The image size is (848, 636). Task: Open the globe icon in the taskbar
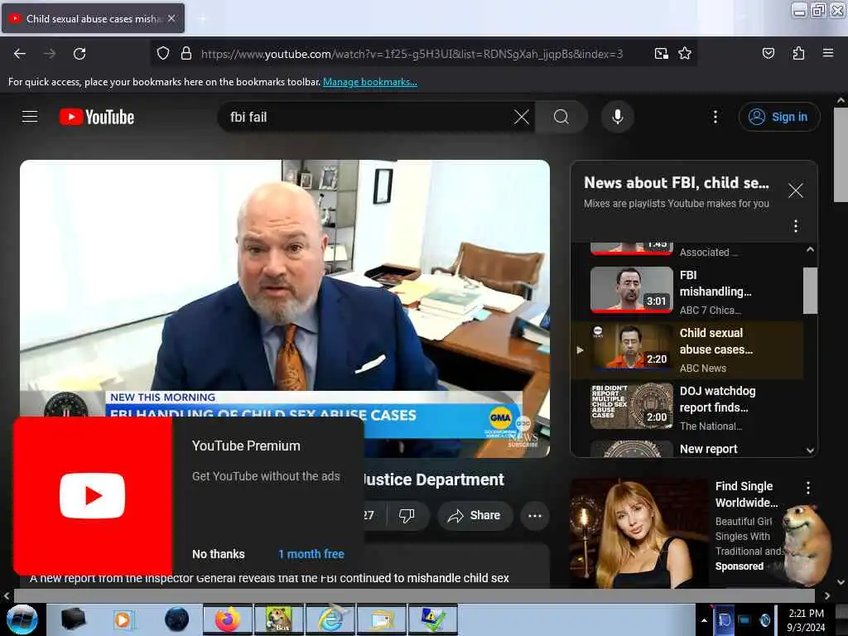(x=177, y=619)
